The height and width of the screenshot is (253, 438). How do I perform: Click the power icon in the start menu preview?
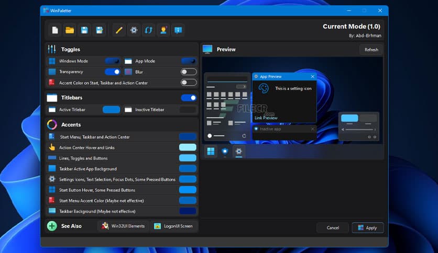(244, 136)
